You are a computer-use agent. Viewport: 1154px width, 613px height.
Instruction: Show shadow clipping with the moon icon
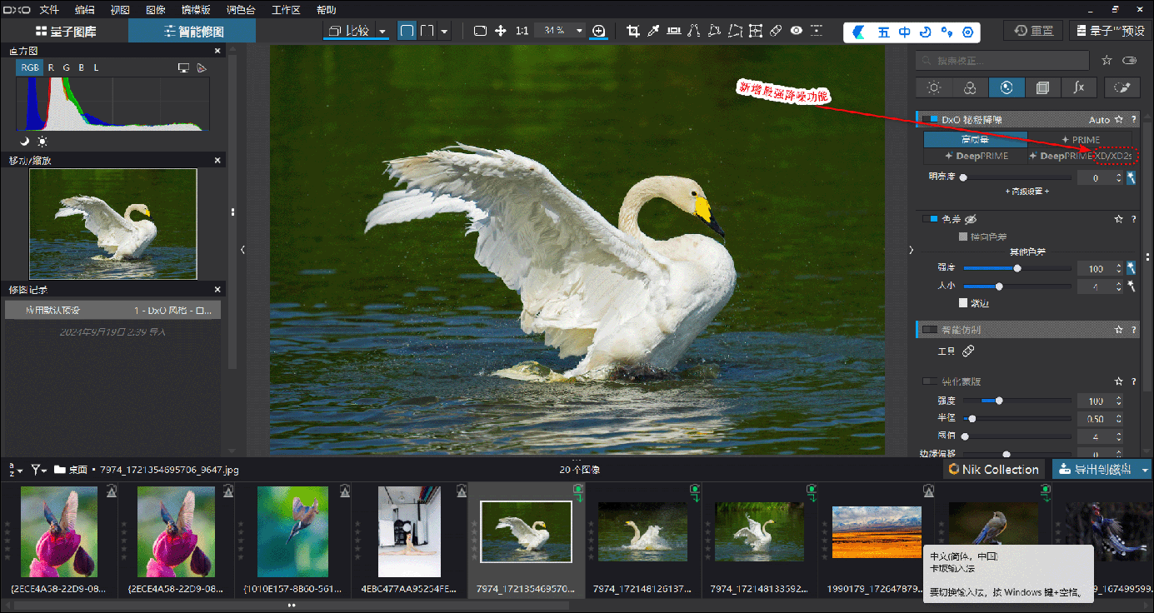(24, 142)
